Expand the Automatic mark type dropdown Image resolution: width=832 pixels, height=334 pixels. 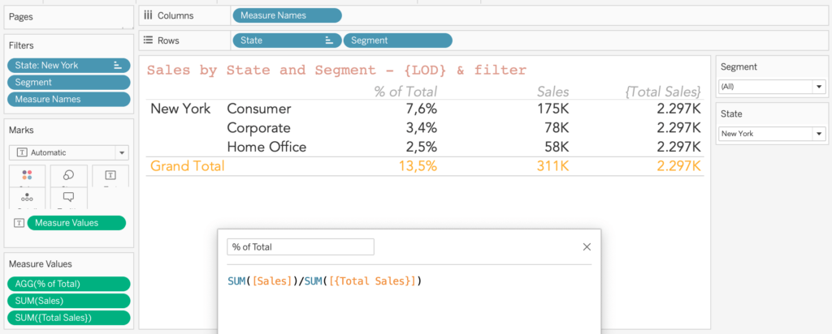121,152
